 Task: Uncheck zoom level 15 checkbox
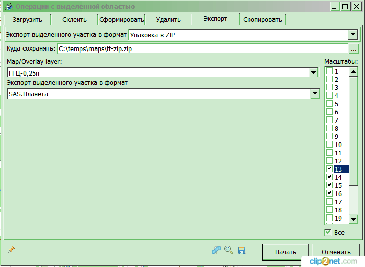tap(330, 185)
